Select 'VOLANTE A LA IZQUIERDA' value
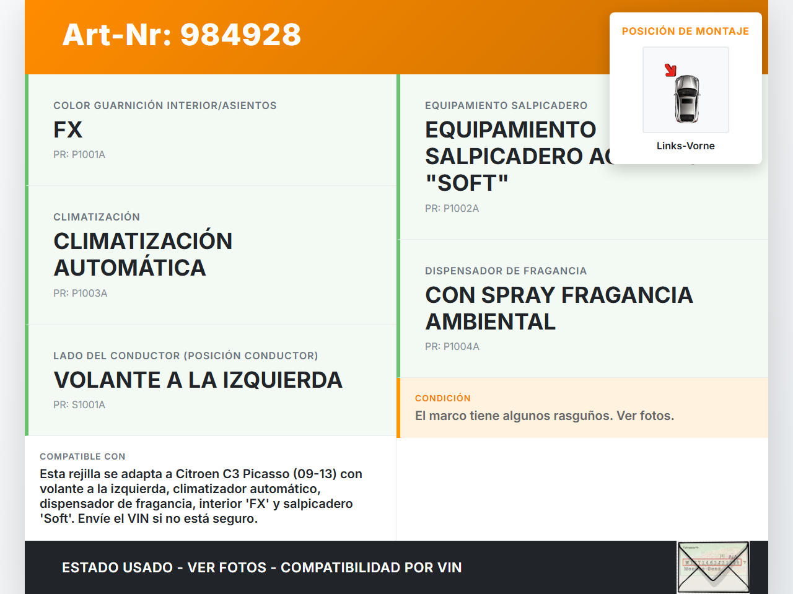The height and width of the screenshot is (594, 793). pyautogui.click(x=198, y=380)
